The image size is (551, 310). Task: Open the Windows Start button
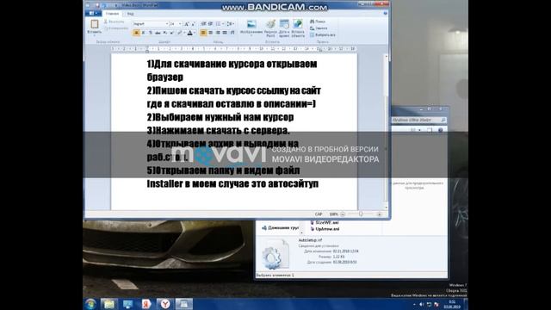(90, 304)
